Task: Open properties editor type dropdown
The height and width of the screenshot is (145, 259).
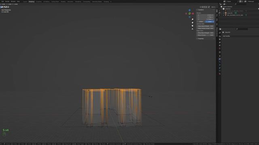Action: [220, 29]
